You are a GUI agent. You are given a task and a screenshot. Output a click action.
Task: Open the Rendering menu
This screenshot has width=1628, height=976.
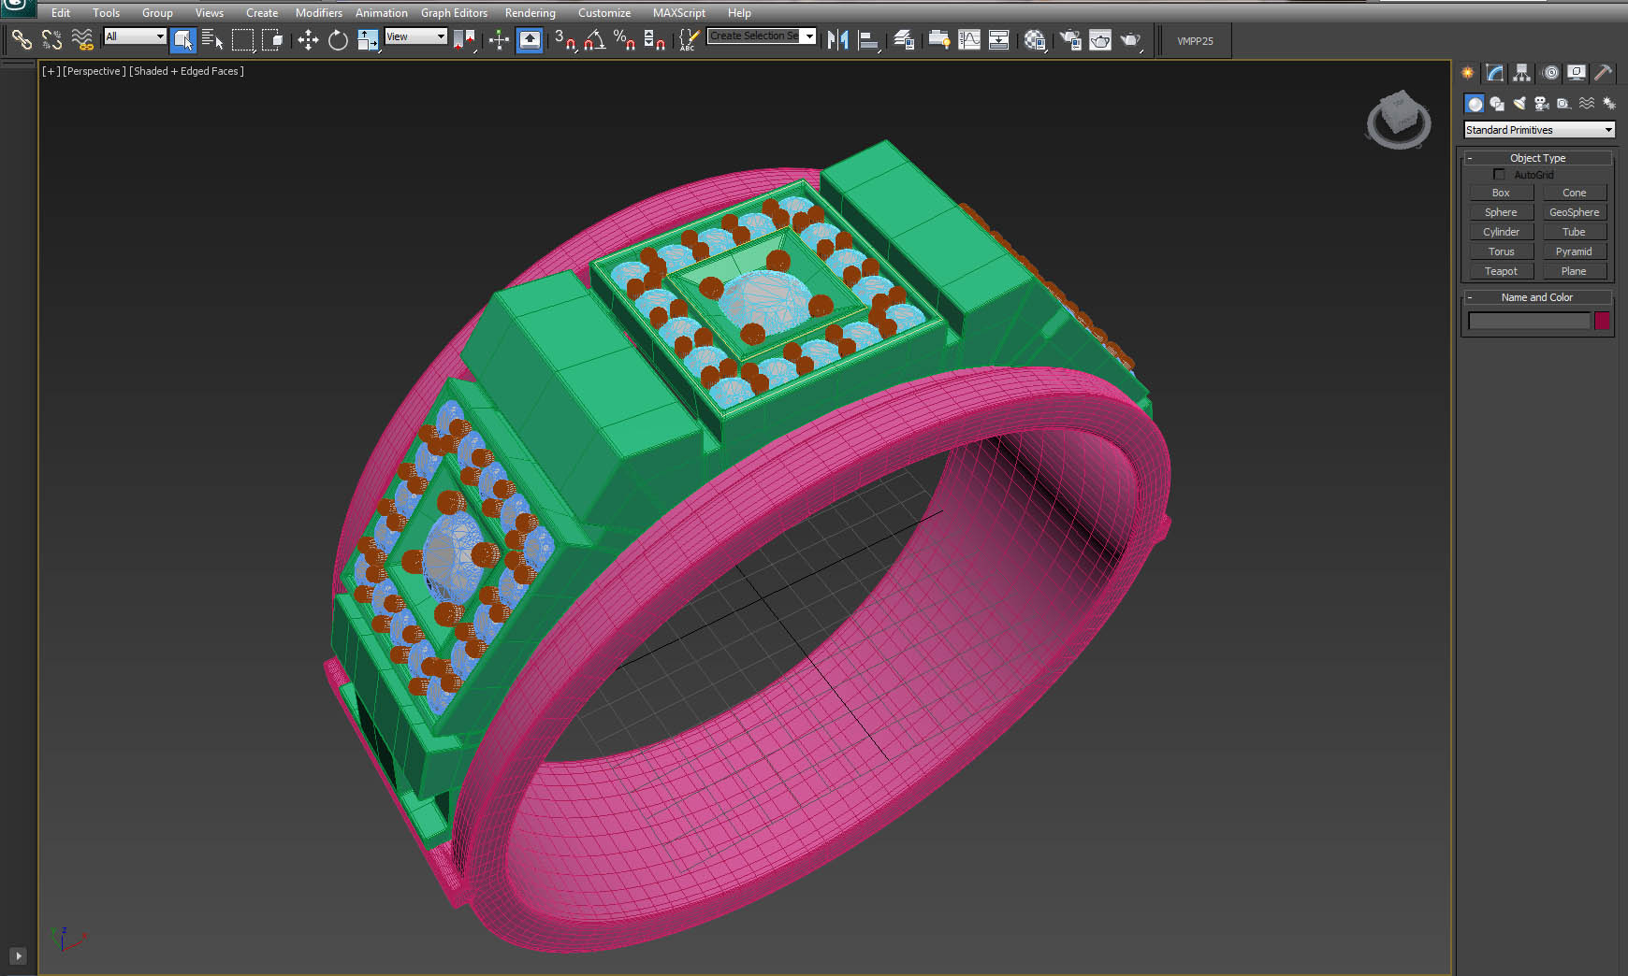pos(530,13)
